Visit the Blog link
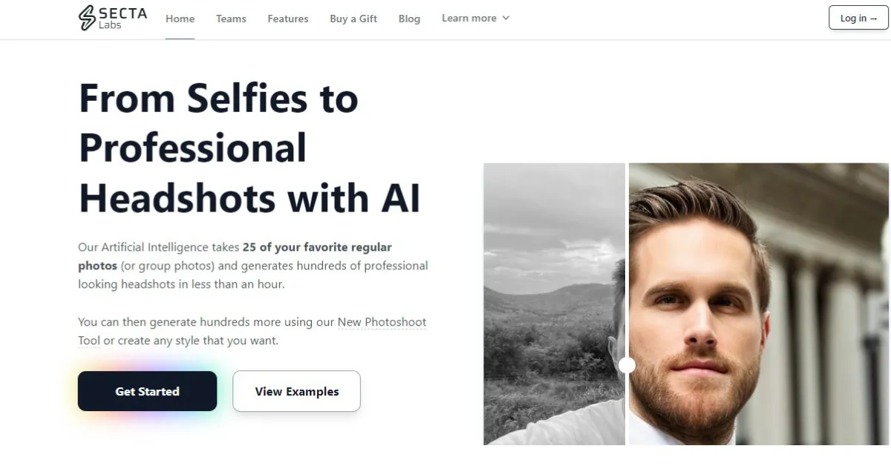 (x=409, y=19)
